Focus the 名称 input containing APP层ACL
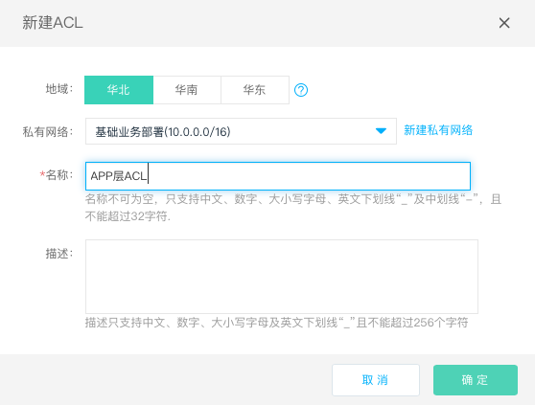Image resolution: width=535 pixels, height=405 pixels. (x=278, y=176)
